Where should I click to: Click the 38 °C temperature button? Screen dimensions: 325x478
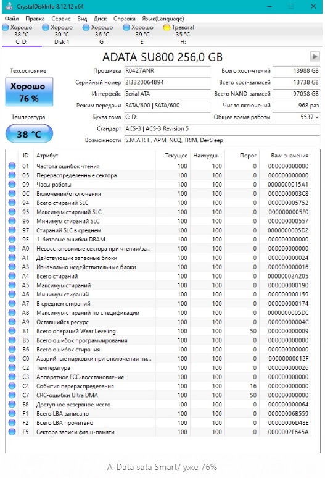(29, 134)
